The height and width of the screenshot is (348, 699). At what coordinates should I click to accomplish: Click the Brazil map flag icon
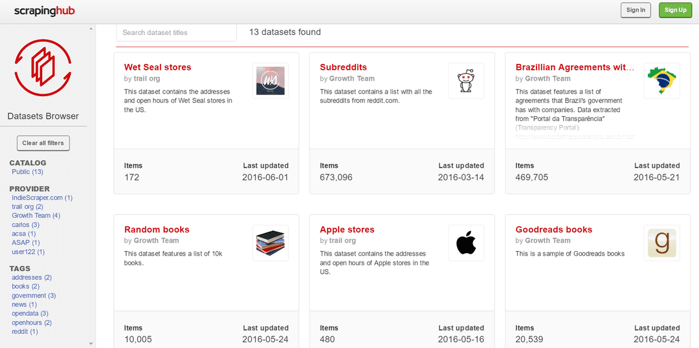point(661,81)
